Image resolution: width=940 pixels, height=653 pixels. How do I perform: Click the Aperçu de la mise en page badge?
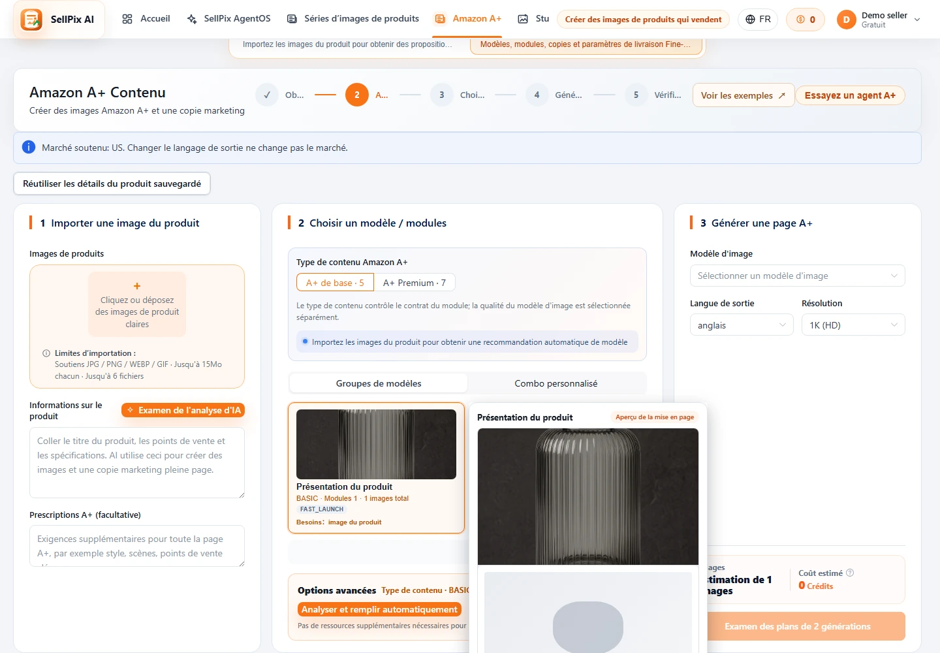[655, 417]
